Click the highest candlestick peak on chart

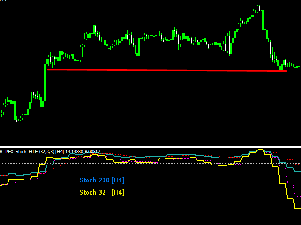click(x=259, y=7)
